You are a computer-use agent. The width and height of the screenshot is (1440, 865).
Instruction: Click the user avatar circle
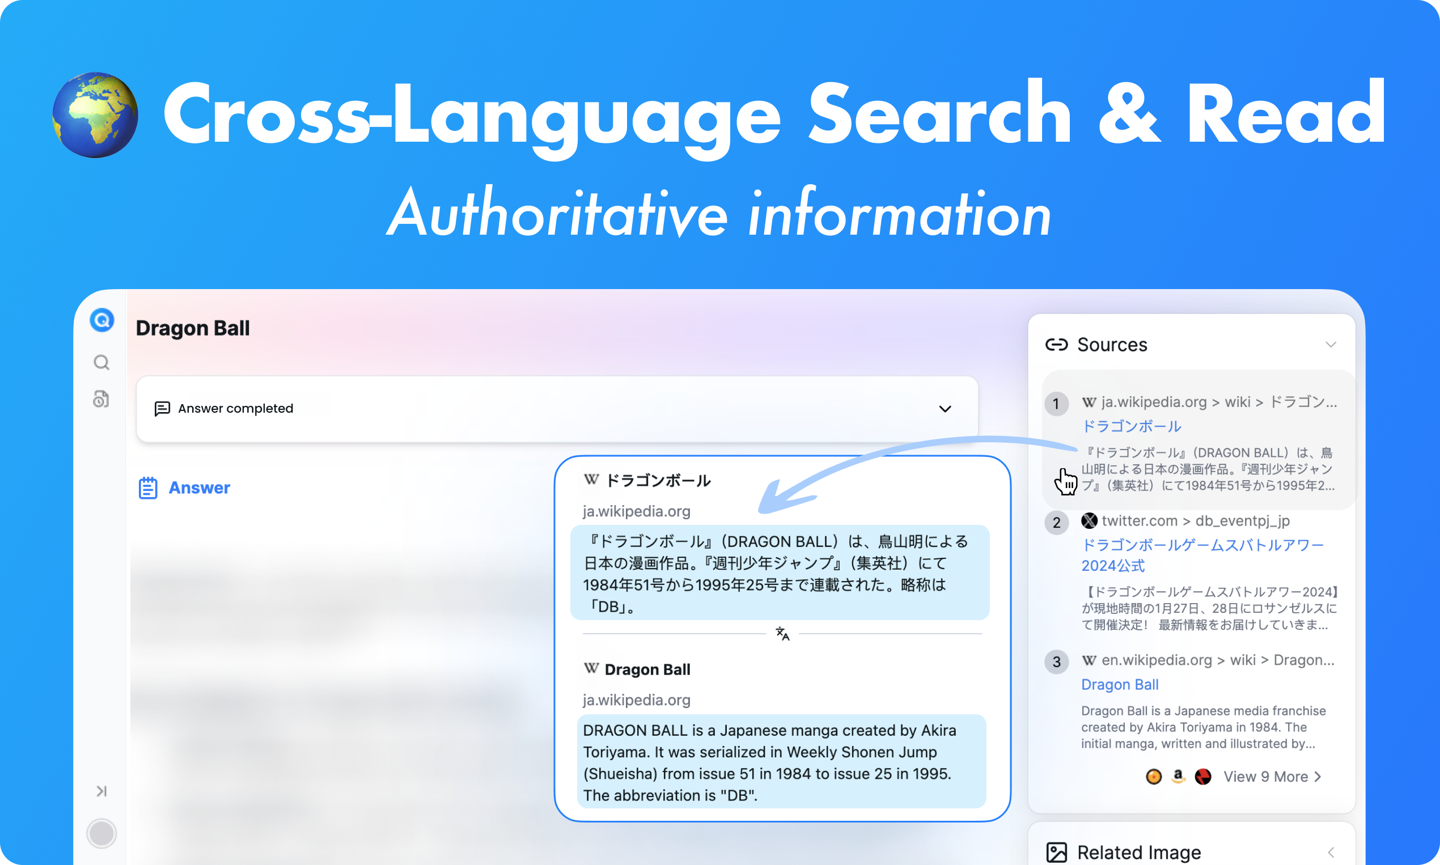[x=101, y=833]
